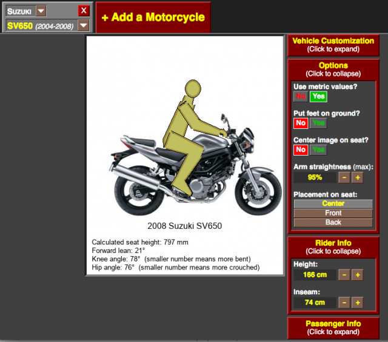388x342 pixels.
Task: Decrease rider height with minus button
Action: click(x=343, y=275)
